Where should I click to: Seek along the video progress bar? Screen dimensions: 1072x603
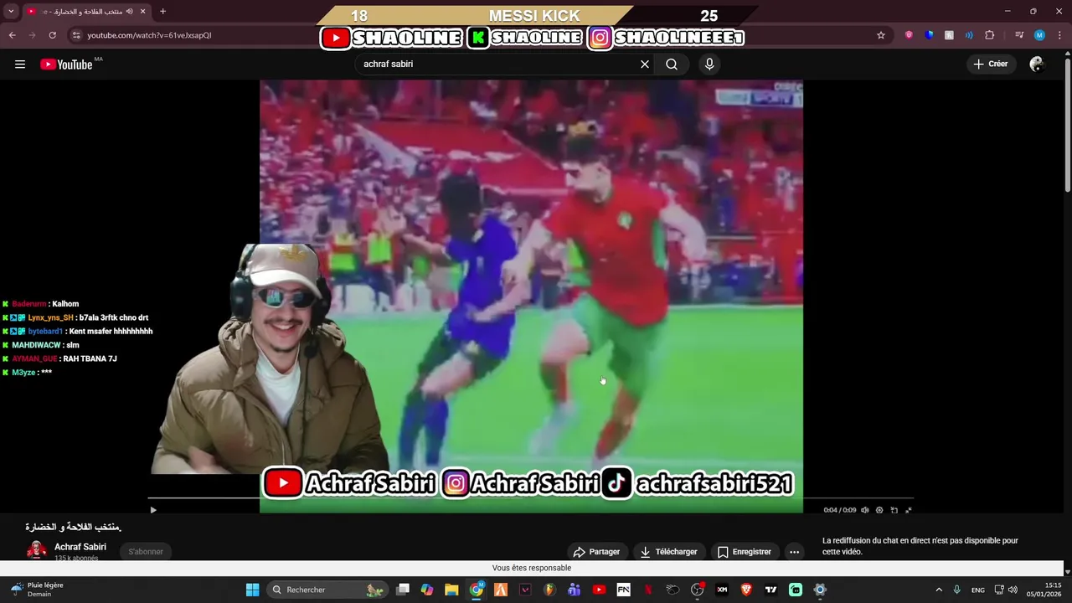coord(530,498)
